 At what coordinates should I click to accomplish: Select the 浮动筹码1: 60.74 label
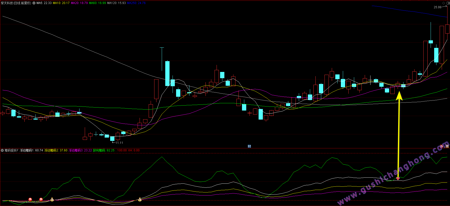pyautogui.click(x=31, y=150)
